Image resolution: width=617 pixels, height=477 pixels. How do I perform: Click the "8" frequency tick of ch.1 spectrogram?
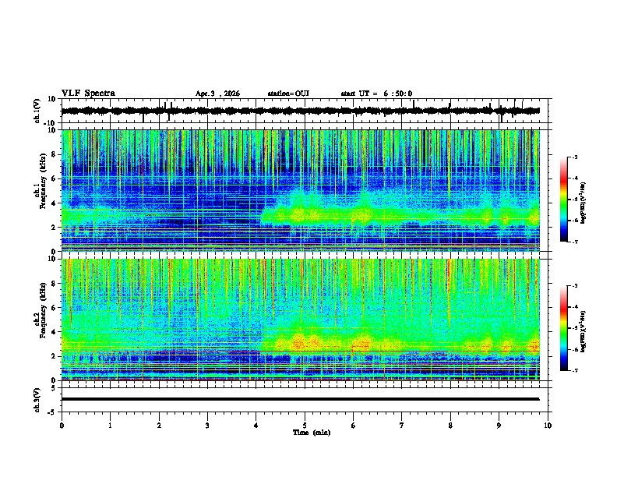coord(55,154)
